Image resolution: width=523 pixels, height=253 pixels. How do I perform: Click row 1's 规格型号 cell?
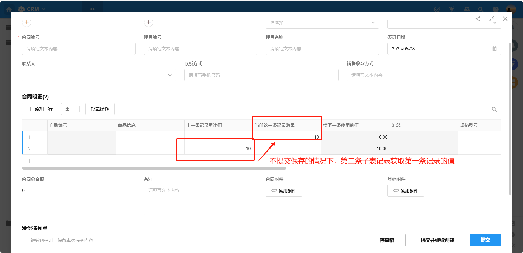pyautogui.click(x=479, y=137)
